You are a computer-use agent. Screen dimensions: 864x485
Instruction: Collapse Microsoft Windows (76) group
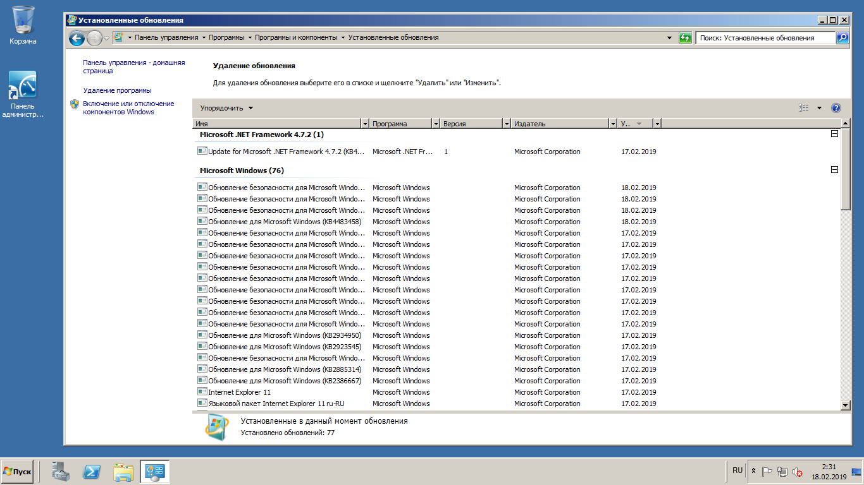click(834, 170)
